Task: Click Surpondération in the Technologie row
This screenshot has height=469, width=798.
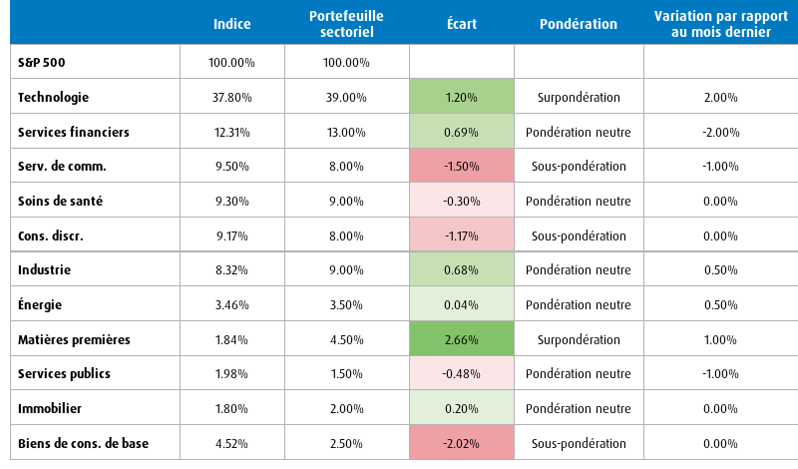Action: click(x=579, y=97)
